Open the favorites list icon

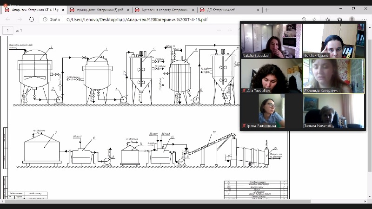click(x=328, y=19)
